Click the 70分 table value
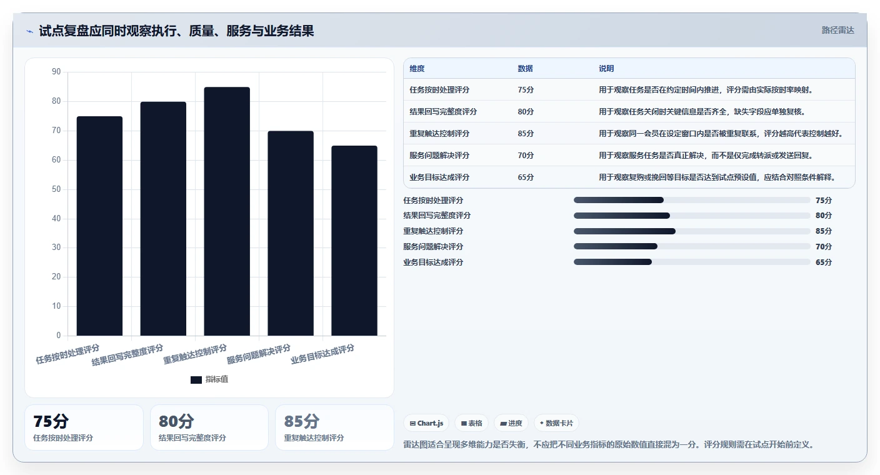Image resolution: width=880 pixels, height=475 pixels. click(x=526, y=156)
